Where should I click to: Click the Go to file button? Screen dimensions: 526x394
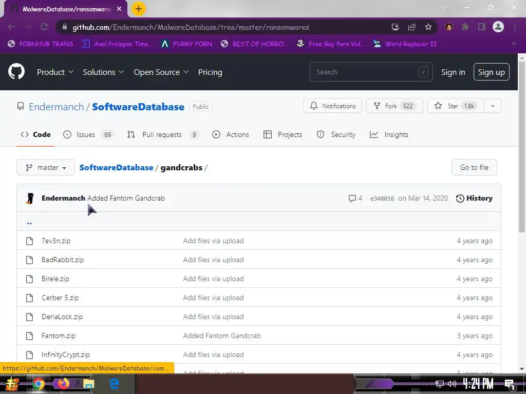(474, 167)
